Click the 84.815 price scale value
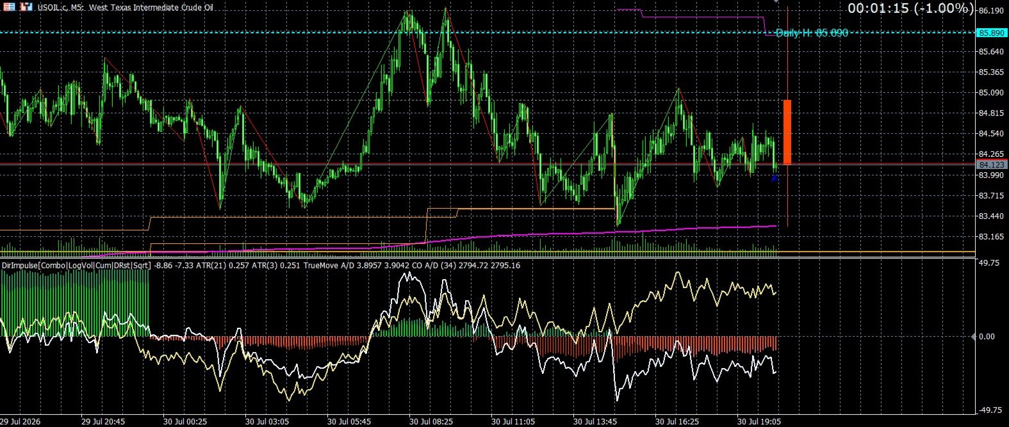1009x427 pixels. tap(991, 113)
